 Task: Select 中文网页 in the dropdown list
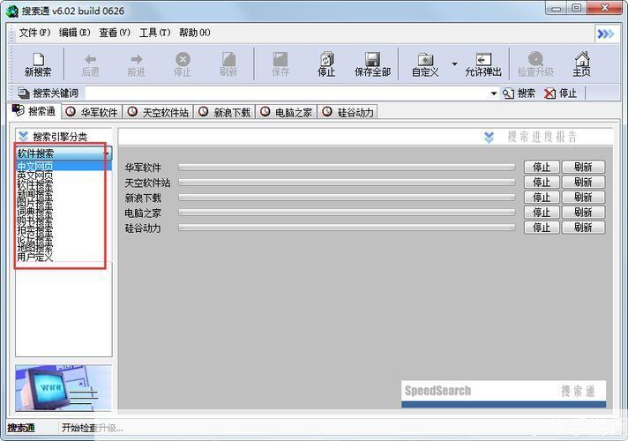click(64, 166)
